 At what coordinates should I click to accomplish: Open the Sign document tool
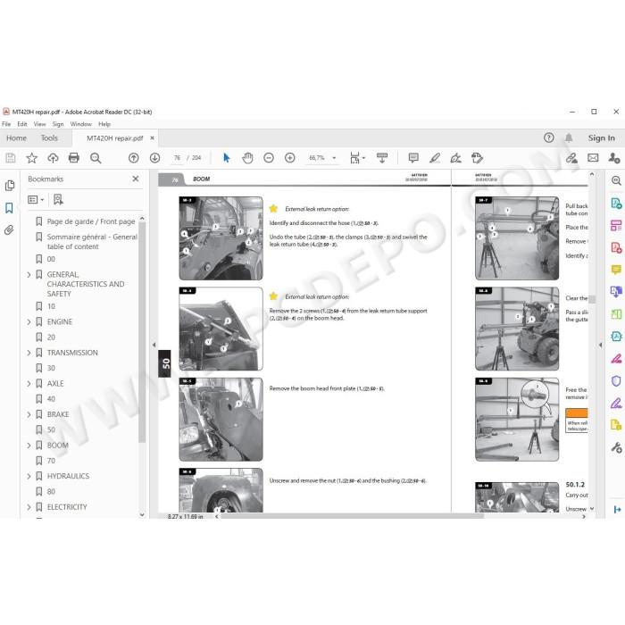click(455, 158)
